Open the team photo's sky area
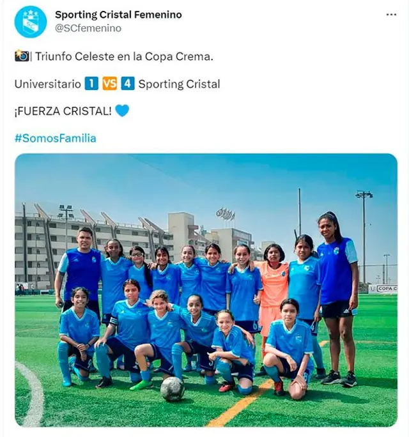This screenshot has height=437, width=409. coord(192,182)
